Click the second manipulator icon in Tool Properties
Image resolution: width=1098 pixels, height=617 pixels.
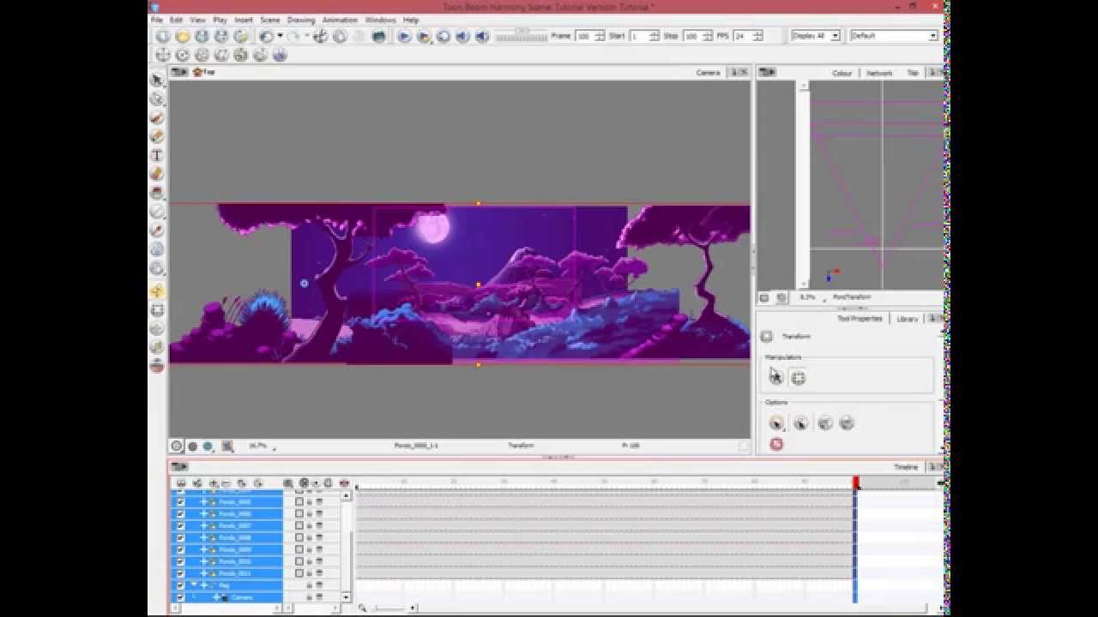tap(799, 377)
